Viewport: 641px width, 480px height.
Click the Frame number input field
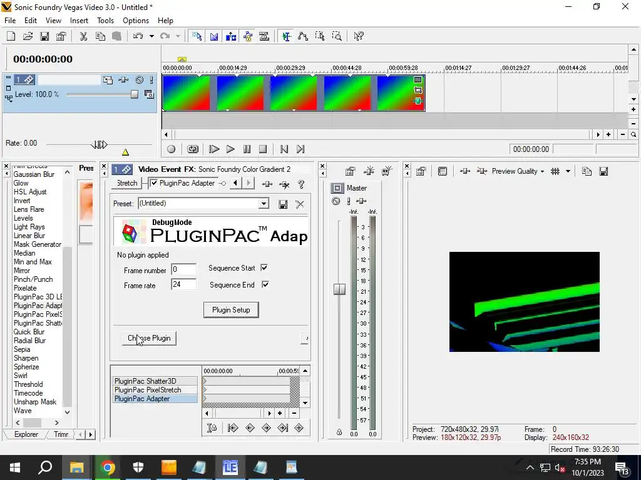pos(183,269)
